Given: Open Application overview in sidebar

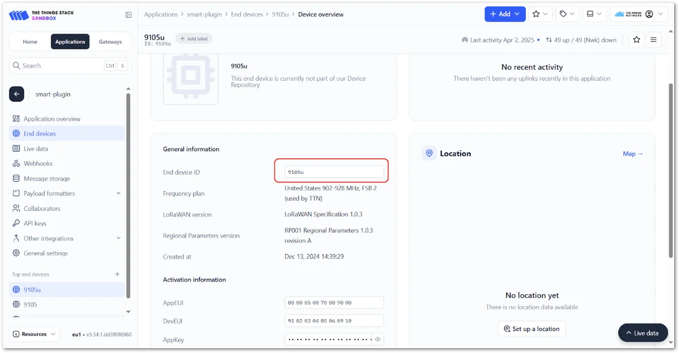Looking at the screenshot, I should pyautogui.click(x=67, y=119).
